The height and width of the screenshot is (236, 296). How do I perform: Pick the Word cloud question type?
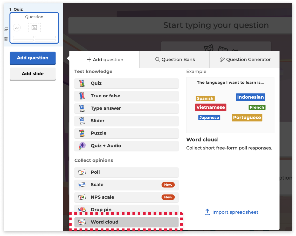[x=126, y=222]
